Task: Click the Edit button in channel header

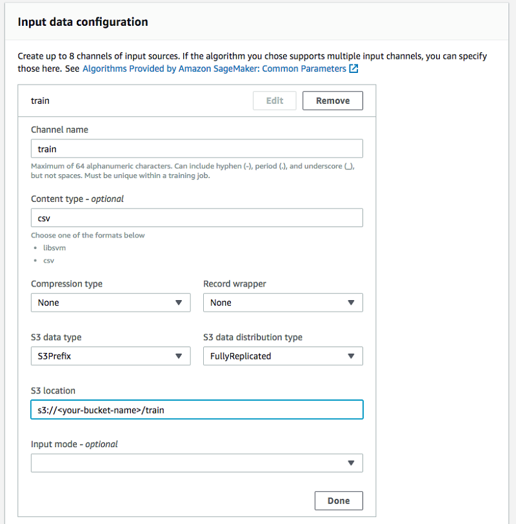Action: pyautogui.click(x=275, y=101)
